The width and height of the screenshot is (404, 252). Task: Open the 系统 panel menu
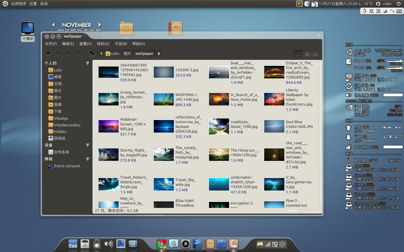44,4
